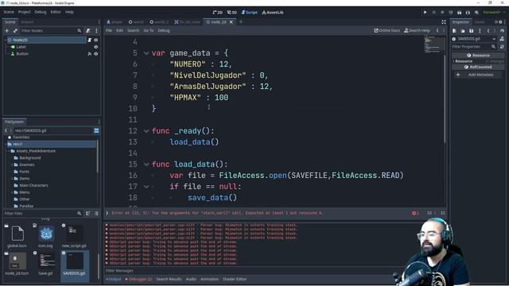509x286 pixels.
Task: Add a new scene tab with plus
Action: (x=241, y=22)
